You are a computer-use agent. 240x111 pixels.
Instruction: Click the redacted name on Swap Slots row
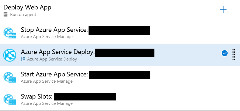point(85,97)
